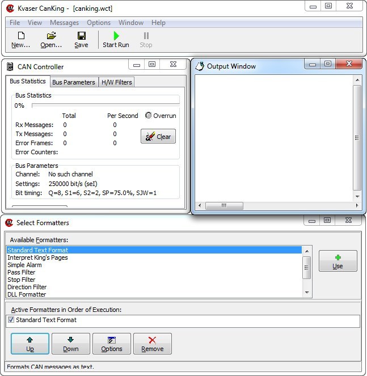Viewport: 367px width, 376px height.
Task: Toggle the Overrun indicator radio
Action: click(149, 115)
